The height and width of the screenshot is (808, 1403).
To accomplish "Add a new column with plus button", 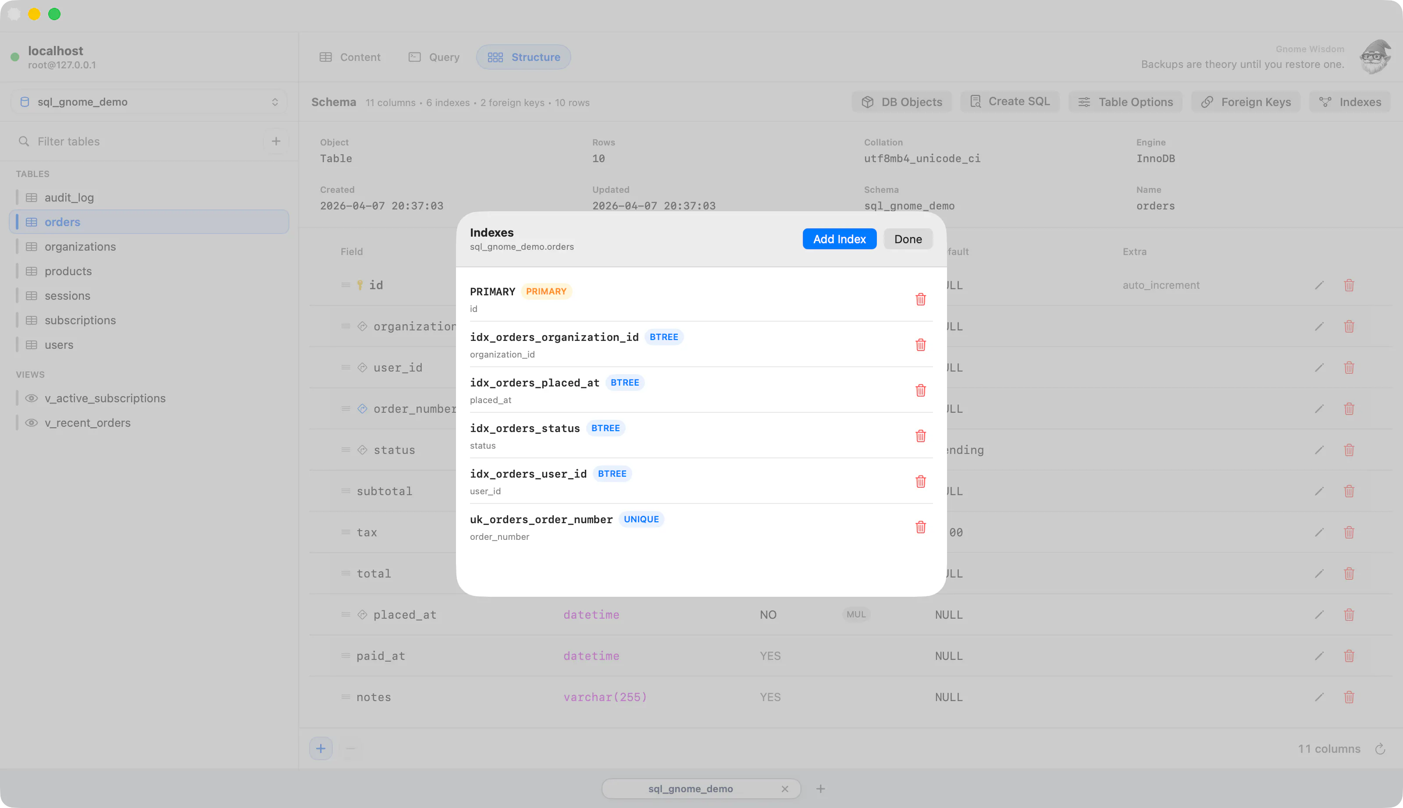I will (321, 748).
